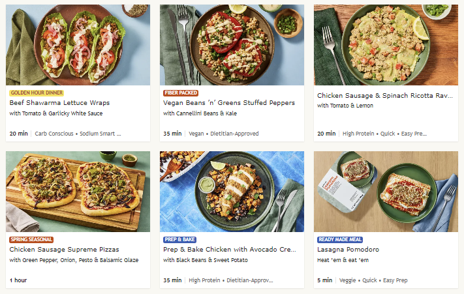The height and width of the screenshot is (294, 464).
Task: Open the Lasagna Pomodoro title link
Action: (x=348, y=250)
